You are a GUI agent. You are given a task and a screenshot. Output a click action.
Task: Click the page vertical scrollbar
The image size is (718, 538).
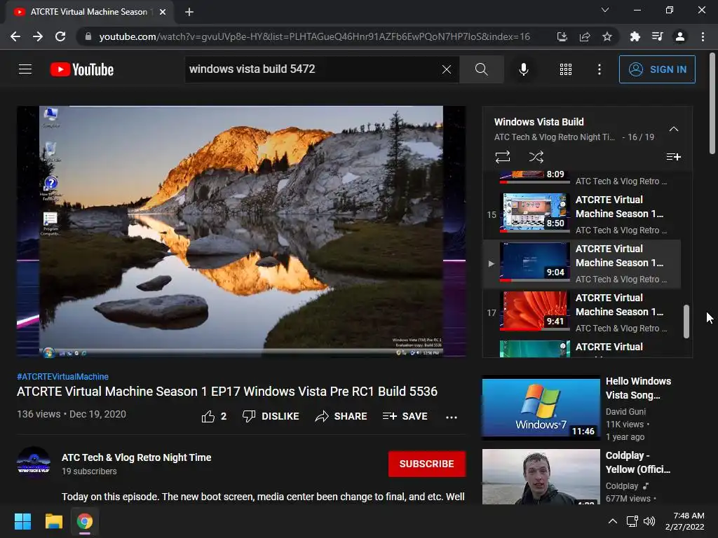(x=712, y=104)
